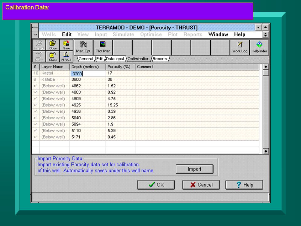Viewport: 301px width, 226px height.
Task: Open the Help Index
Action: (259, 47)
